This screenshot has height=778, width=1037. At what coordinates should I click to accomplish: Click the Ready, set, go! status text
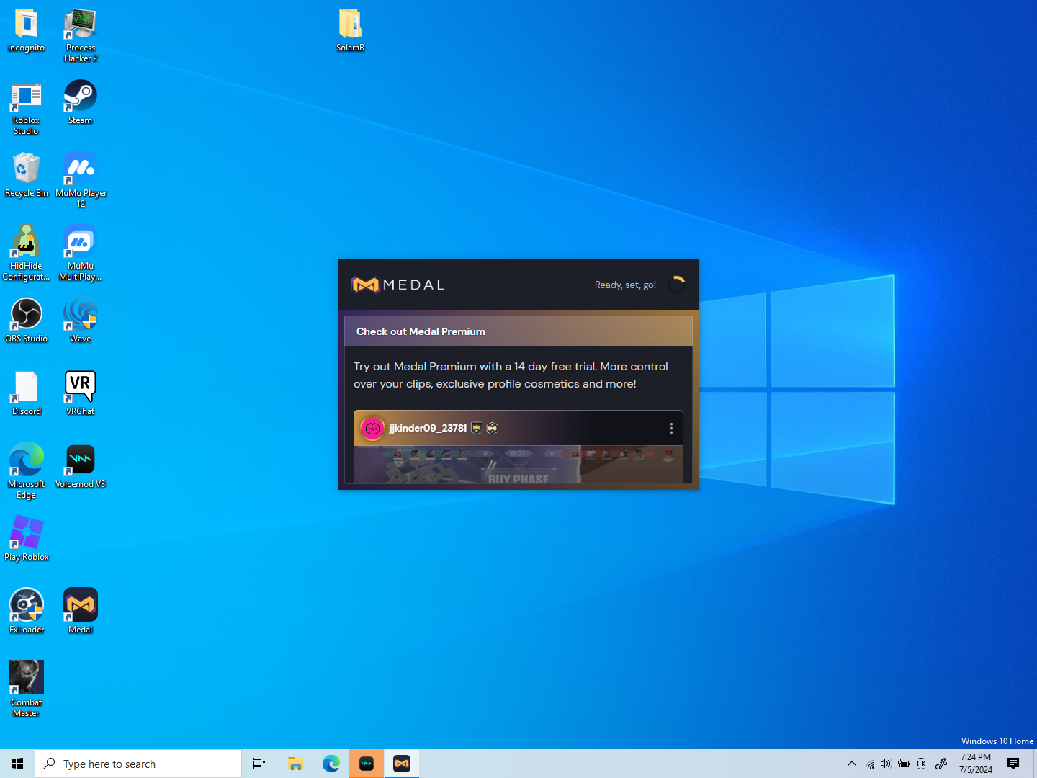(625, 285)
